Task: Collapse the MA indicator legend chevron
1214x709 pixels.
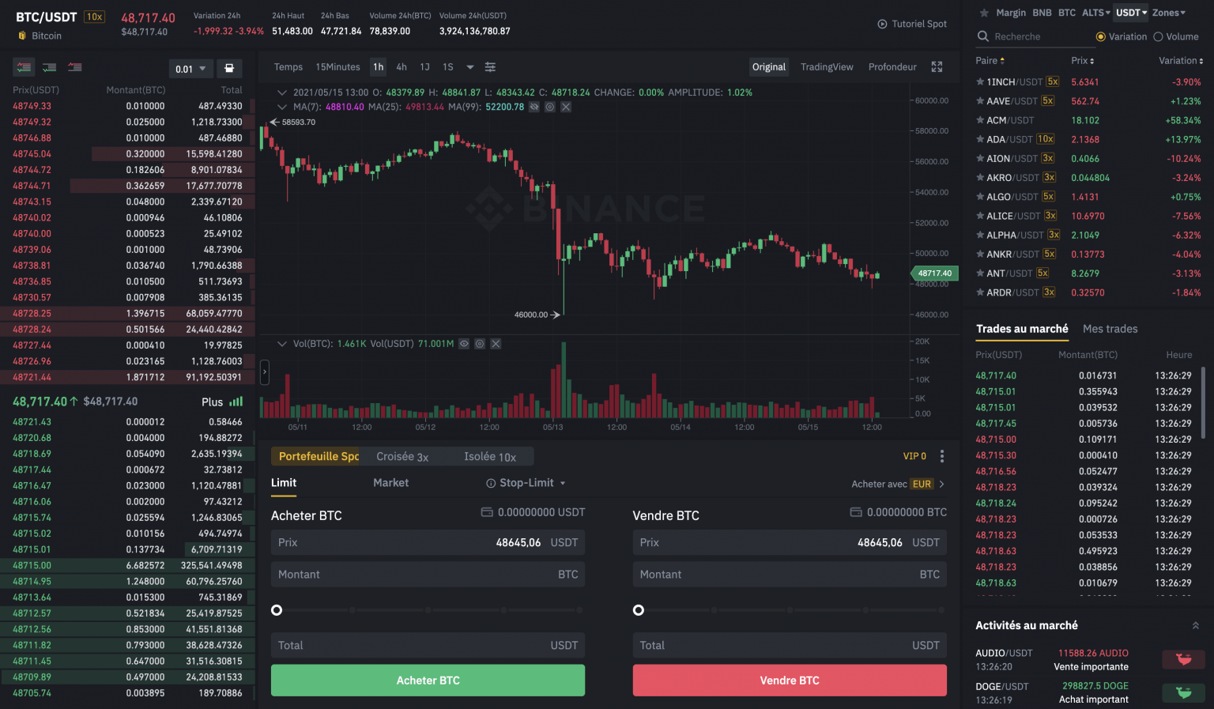Action: 281,107
